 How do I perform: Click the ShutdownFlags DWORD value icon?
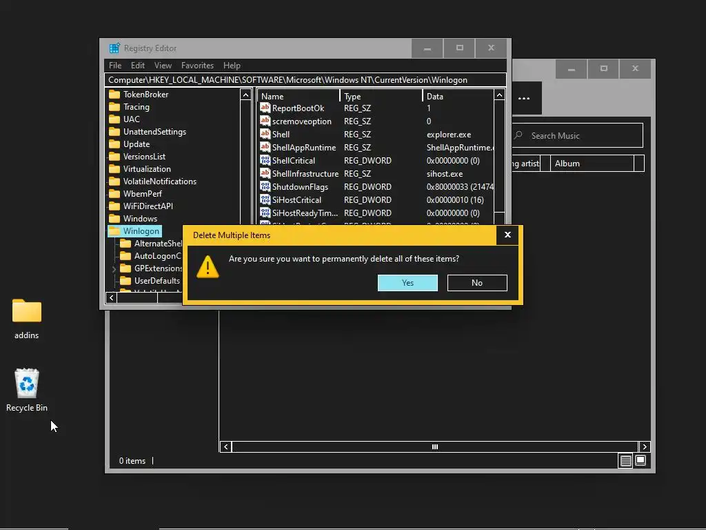265,186
